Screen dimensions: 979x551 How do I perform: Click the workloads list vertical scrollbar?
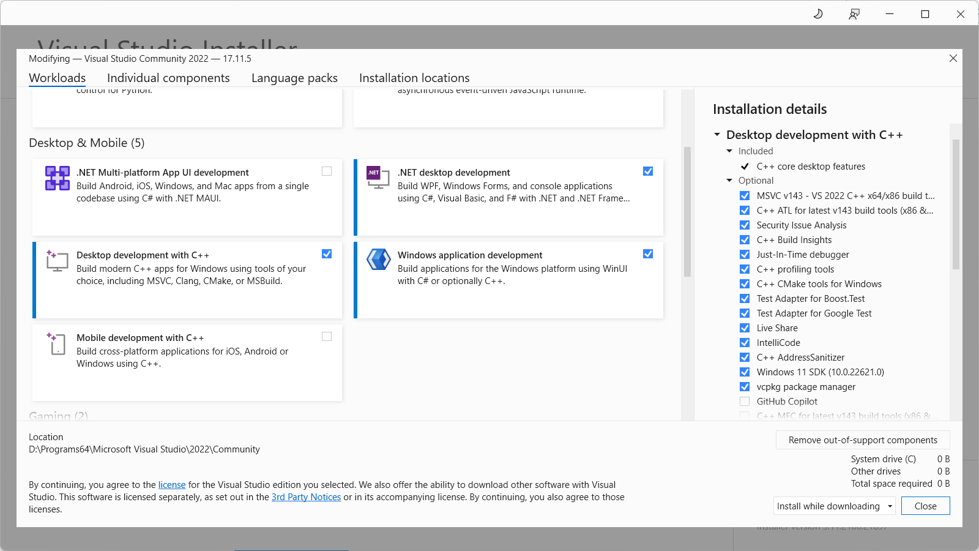coord(687,212)
